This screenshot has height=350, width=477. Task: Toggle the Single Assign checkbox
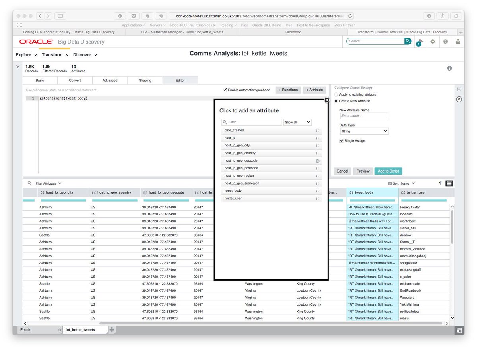(342, 141)
